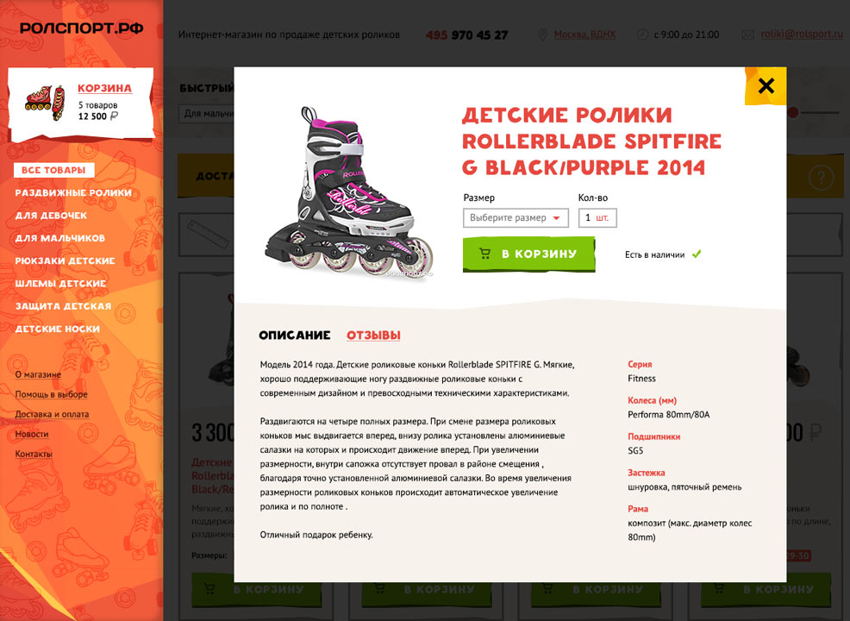Switch to the Отзывы tab
The height and width of the screenshot is (621, 850).
[x=373, y=336]
